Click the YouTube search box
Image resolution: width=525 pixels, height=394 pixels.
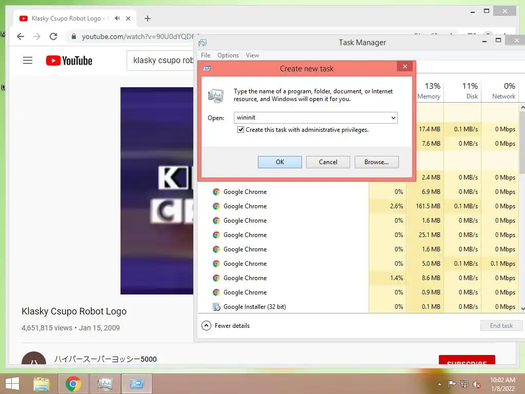pos(160,61)
